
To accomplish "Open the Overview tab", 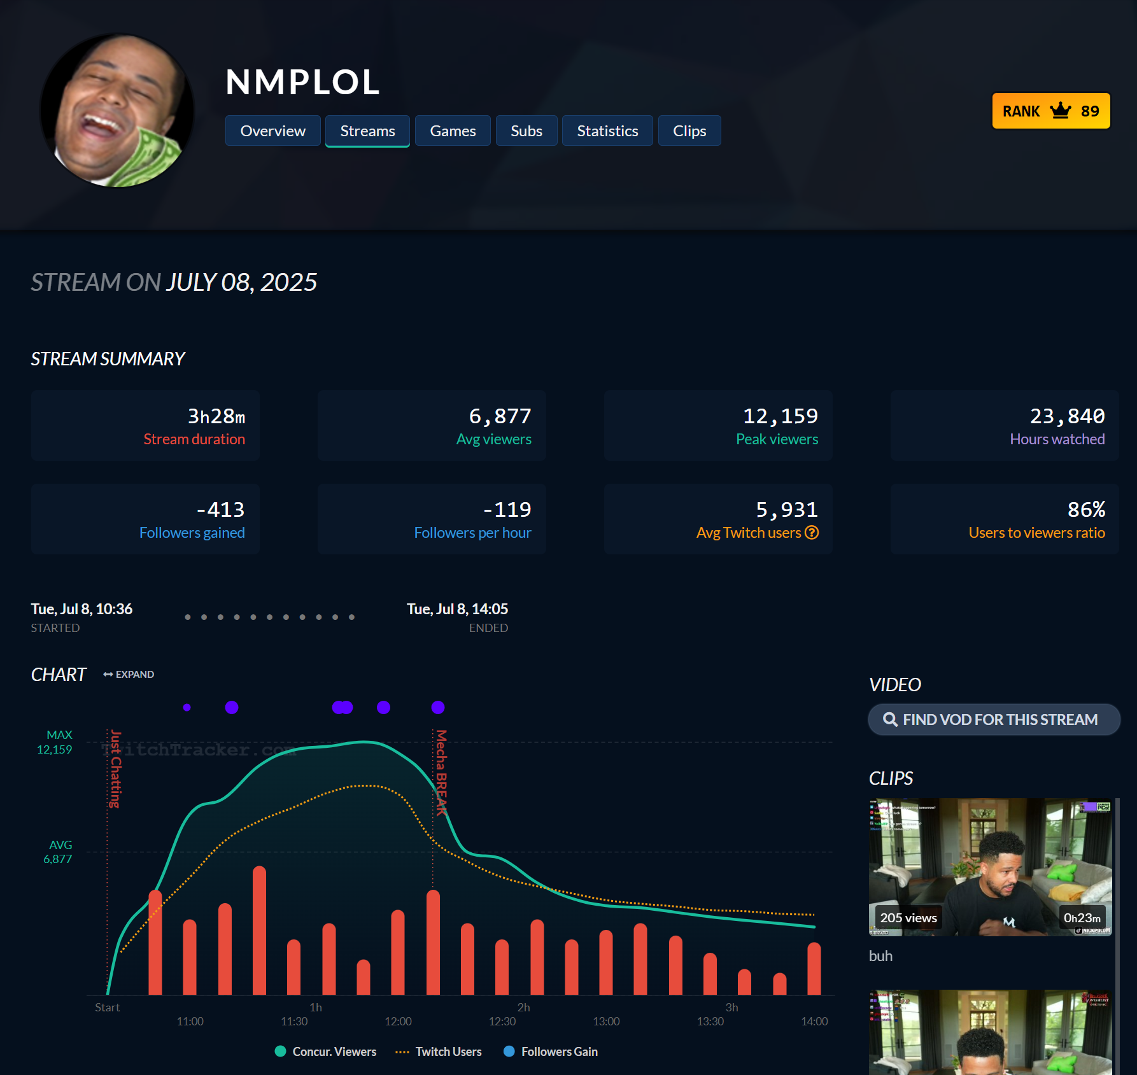I will [x=272, y=130].
